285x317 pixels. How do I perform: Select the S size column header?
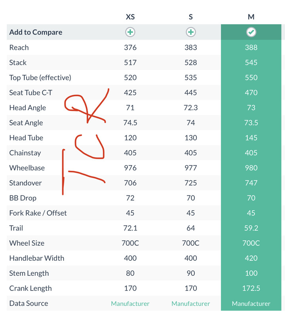[191, 17]
